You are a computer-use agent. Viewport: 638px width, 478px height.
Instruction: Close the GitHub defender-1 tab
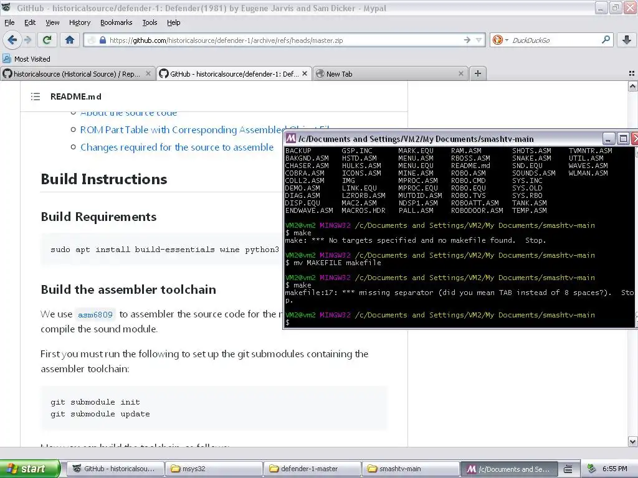pos(305,73)
